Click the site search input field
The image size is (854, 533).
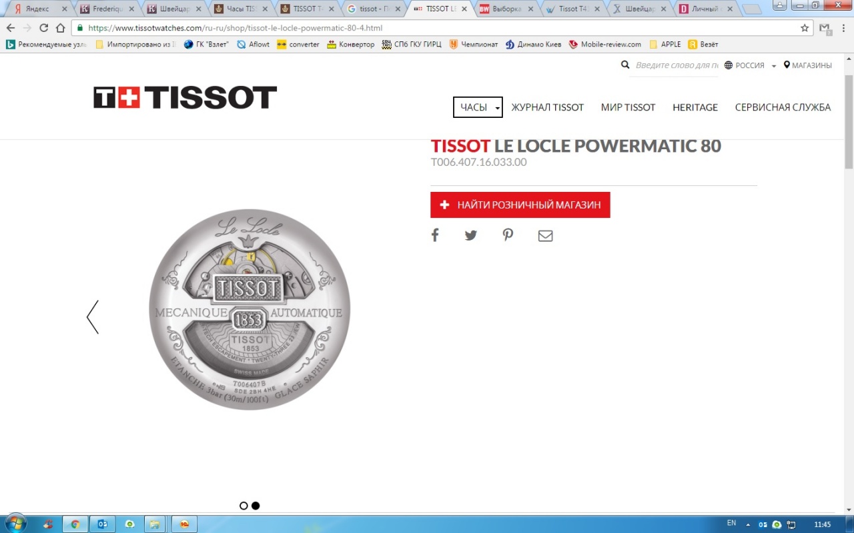pos(676,65)
